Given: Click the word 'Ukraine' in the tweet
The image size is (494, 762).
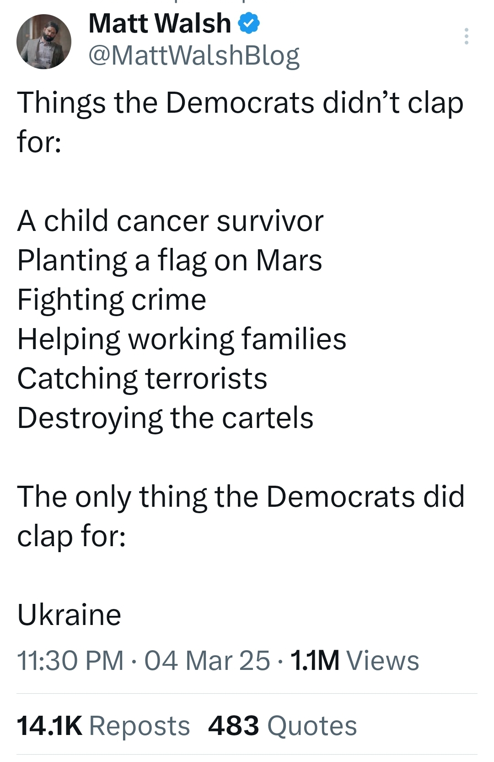Looking at the screenshot, I should click(69, 615).
